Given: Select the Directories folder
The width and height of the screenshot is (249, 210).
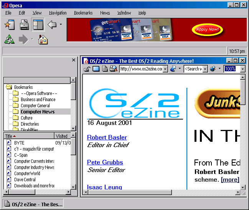Looking at the screenshot, I should pyautogui.click(x=30, y=124).
